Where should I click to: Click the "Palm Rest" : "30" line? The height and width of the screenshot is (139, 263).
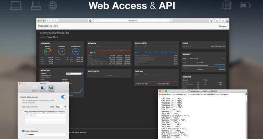(171, 124)
